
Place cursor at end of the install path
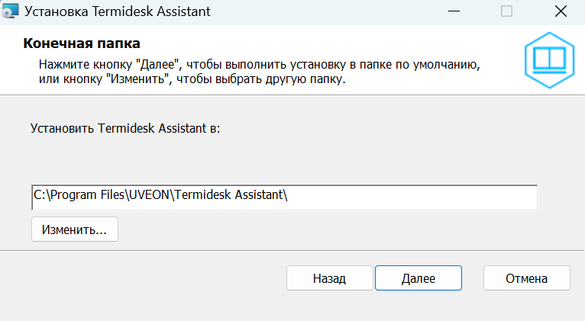click(x=289, y=196)
